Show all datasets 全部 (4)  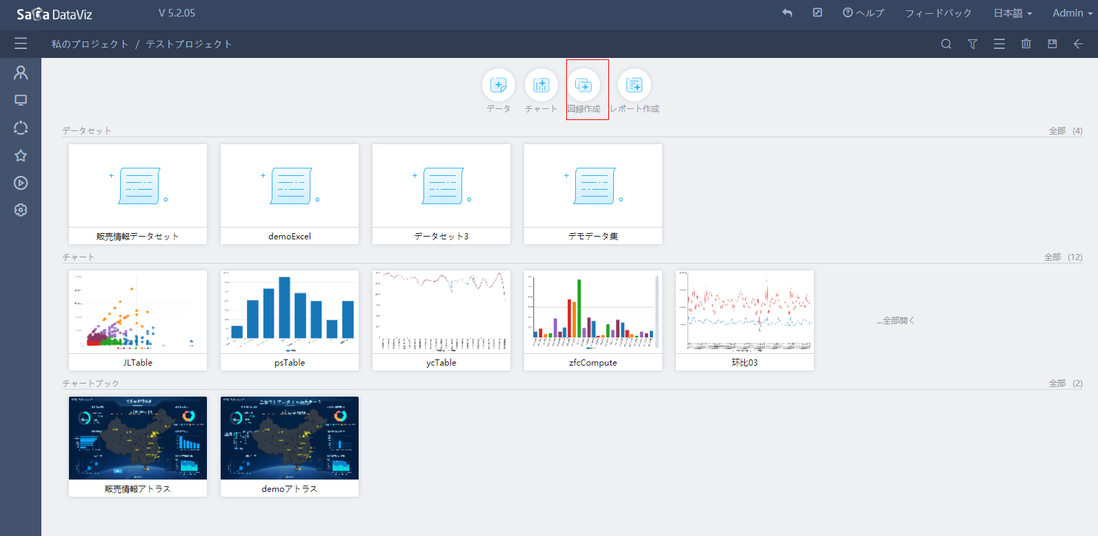point(1066,131)
